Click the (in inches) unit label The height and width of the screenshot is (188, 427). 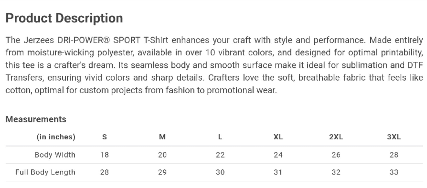(x=56, y=137)
